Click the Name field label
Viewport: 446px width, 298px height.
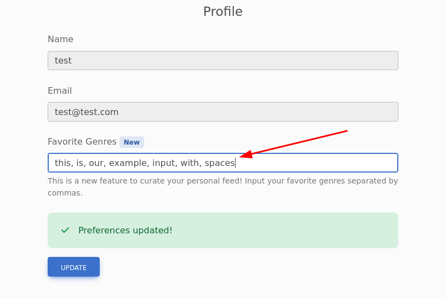point(60,39)
